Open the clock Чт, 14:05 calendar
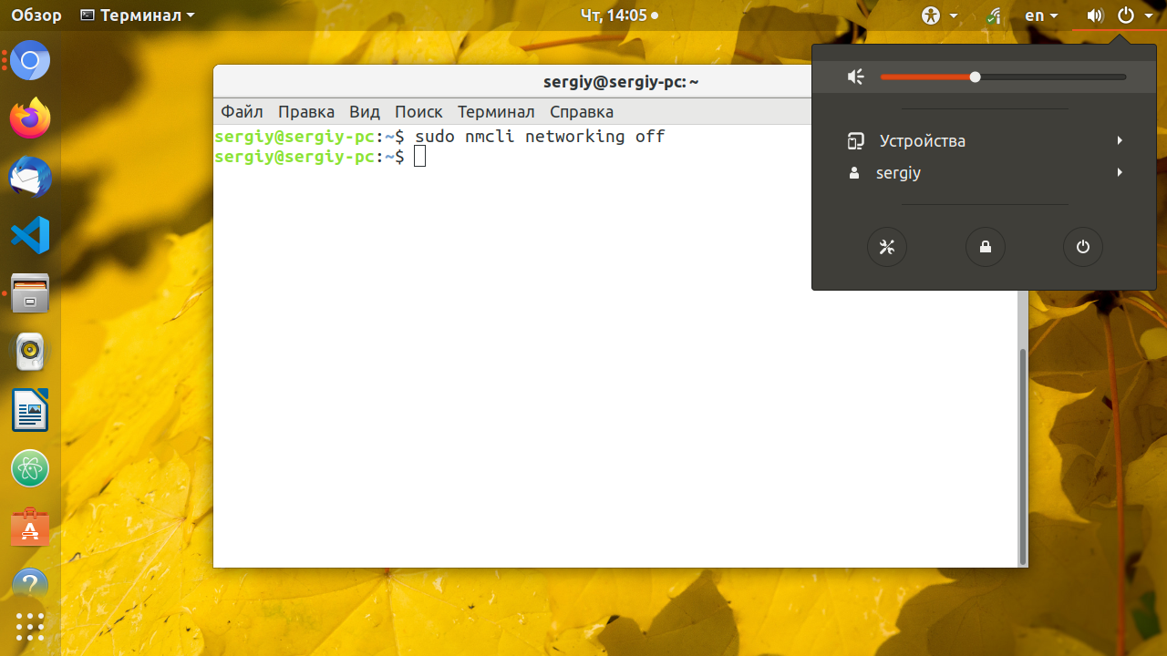The width and height of the screenshot is (1167, 656). click(x=619, y=15)
